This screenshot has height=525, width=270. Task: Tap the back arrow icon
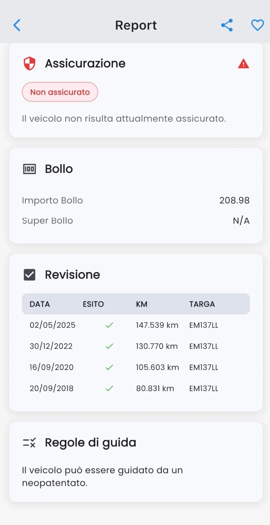(x=17, y=25)
